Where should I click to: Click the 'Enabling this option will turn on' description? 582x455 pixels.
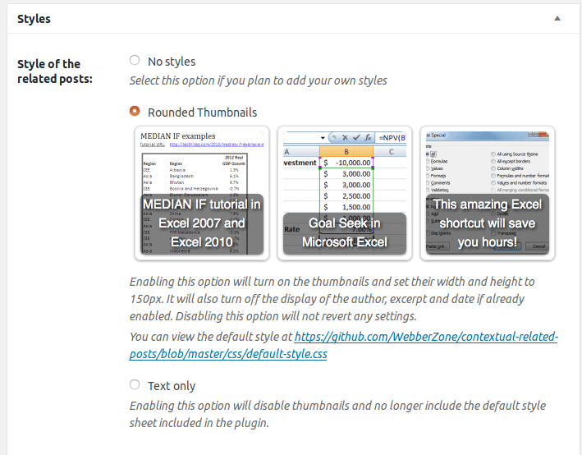pyautogui.click(x=332, y=299)
